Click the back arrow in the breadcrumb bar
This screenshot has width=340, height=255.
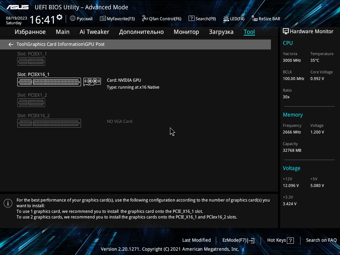tap(11, 44)
